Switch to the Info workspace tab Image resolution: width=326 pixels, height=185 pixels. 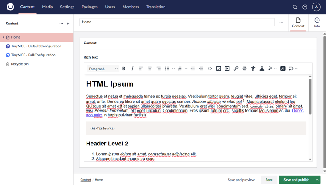[317, 23]
